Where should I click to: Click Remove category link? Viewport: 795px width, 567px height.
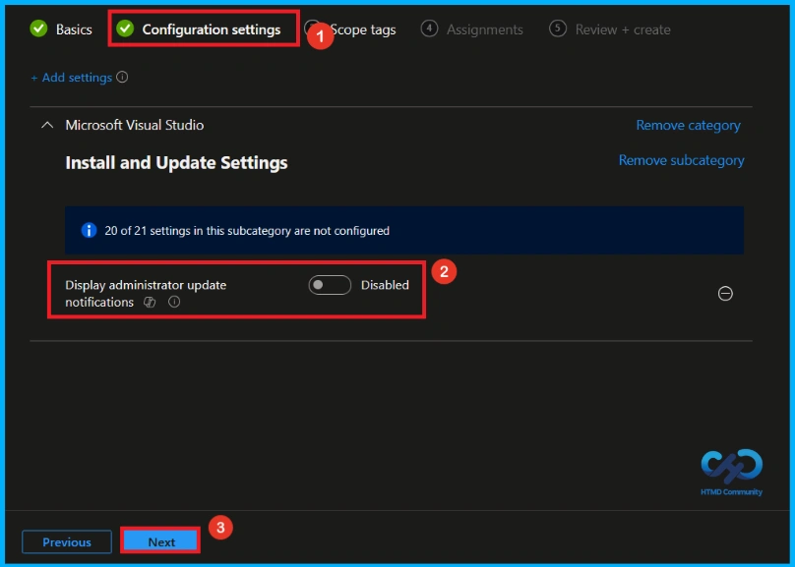[688, 125]
